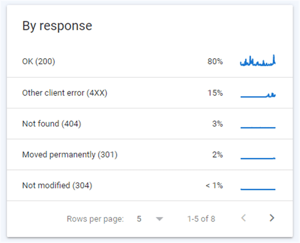Image resolution: width=300 pixels, height=243 pixels.
Task: Click the Not modified (304) sparkline
Action: (x=258, y=188)
